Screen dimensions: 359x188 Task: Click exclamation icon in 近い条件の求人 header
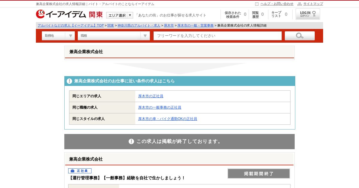pos(69,81)
